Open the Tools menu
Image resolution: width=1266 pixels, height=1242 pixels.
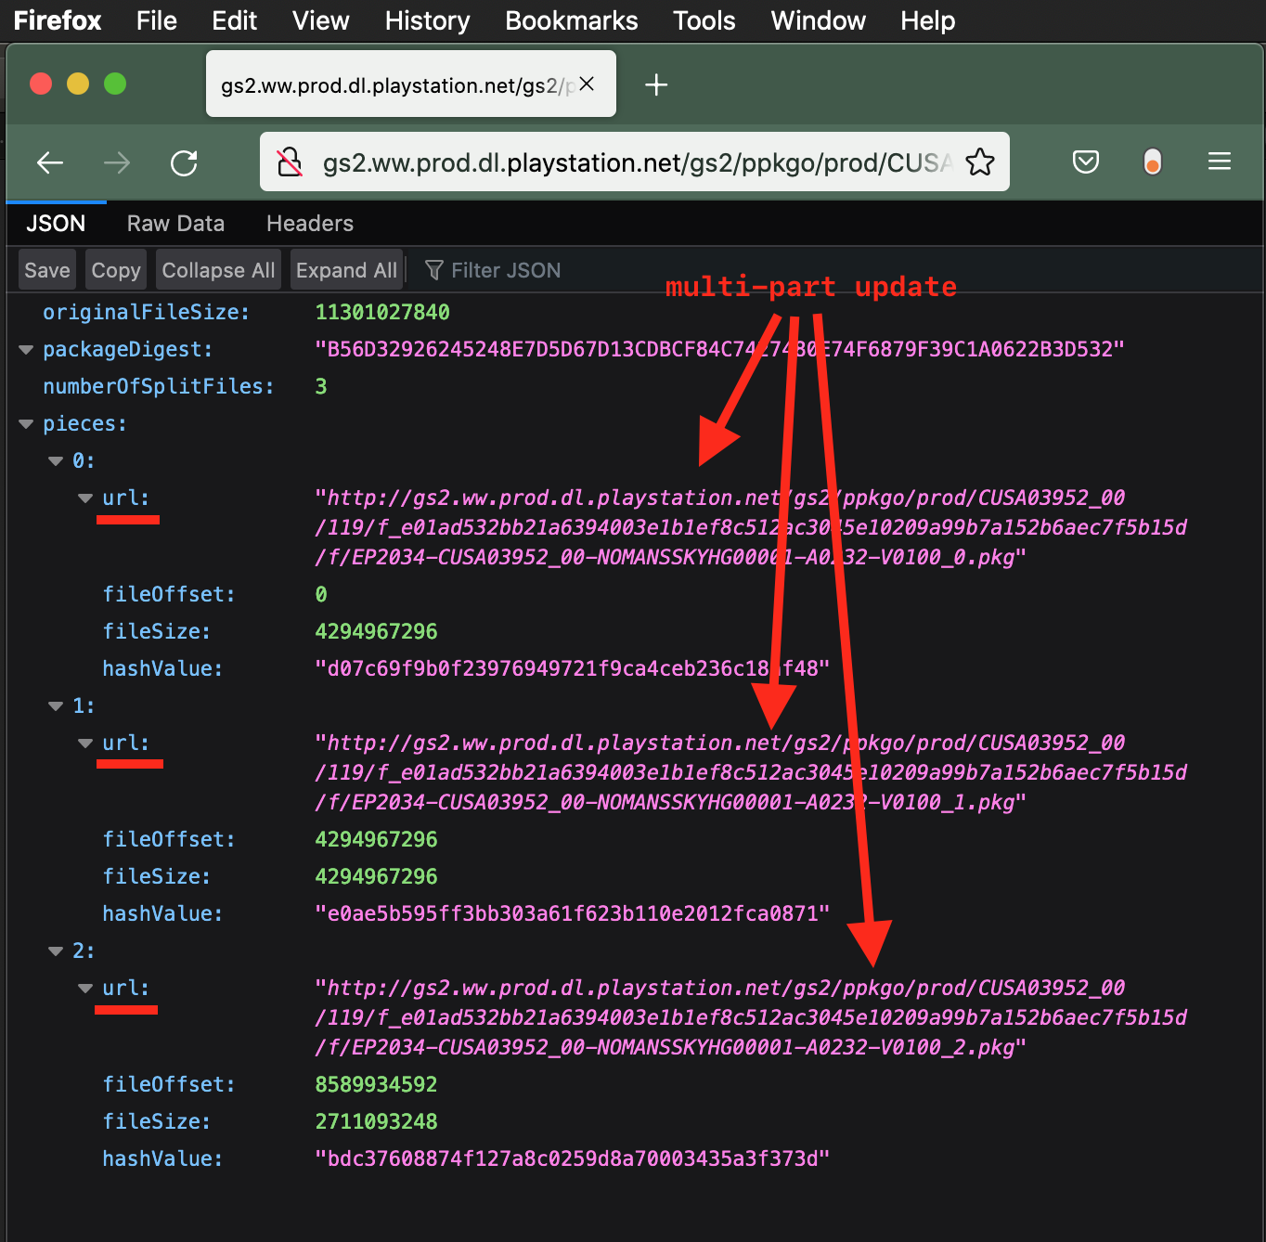(x=704, y=20)
